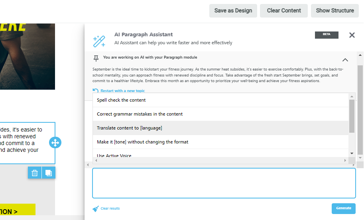Click the broom Clear results icon
The image size is (364, 220).
tap(96, 208)
